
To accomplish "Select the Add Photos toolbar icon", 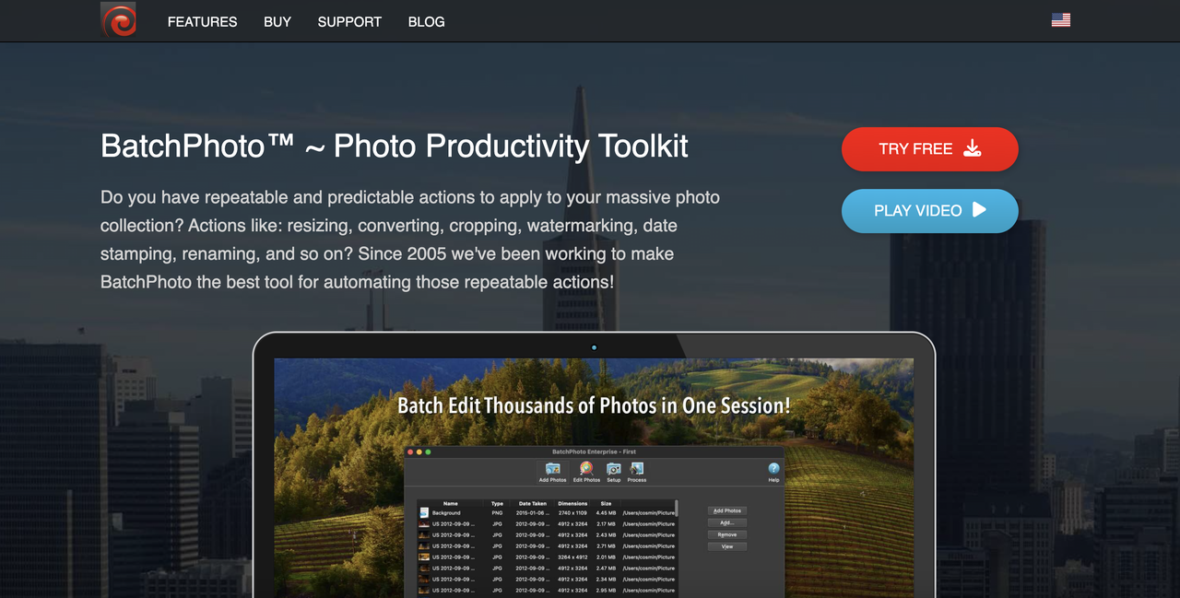I will 552,472.
